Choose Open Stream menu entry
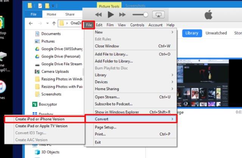Screen dimensions: 242x158 [x=135, y=97]
